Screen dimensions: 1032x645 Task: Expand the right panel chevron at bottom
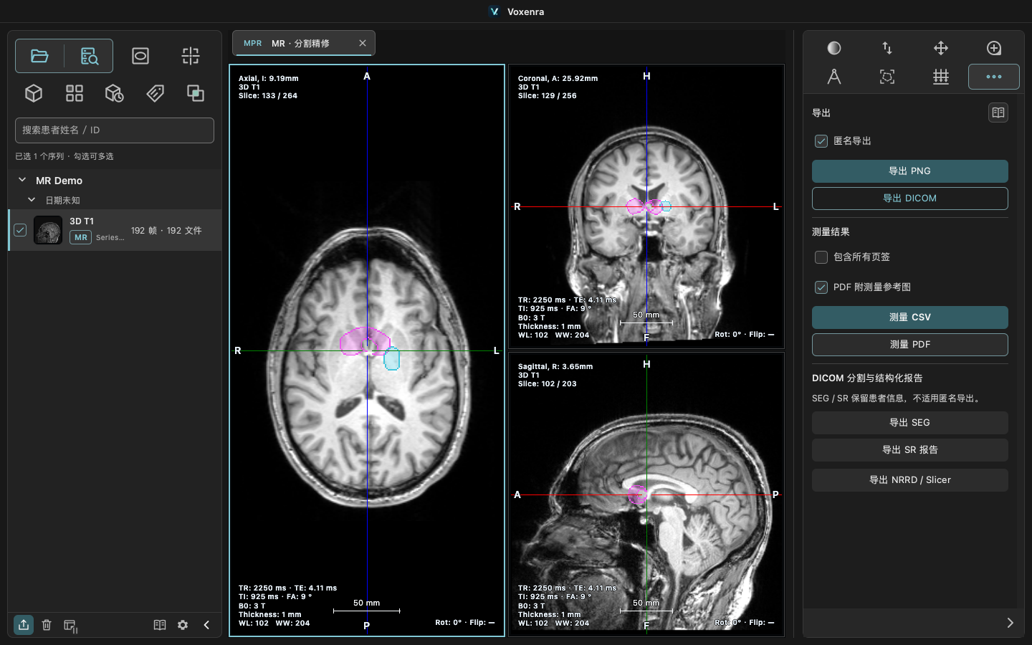tap(1010, 623)
